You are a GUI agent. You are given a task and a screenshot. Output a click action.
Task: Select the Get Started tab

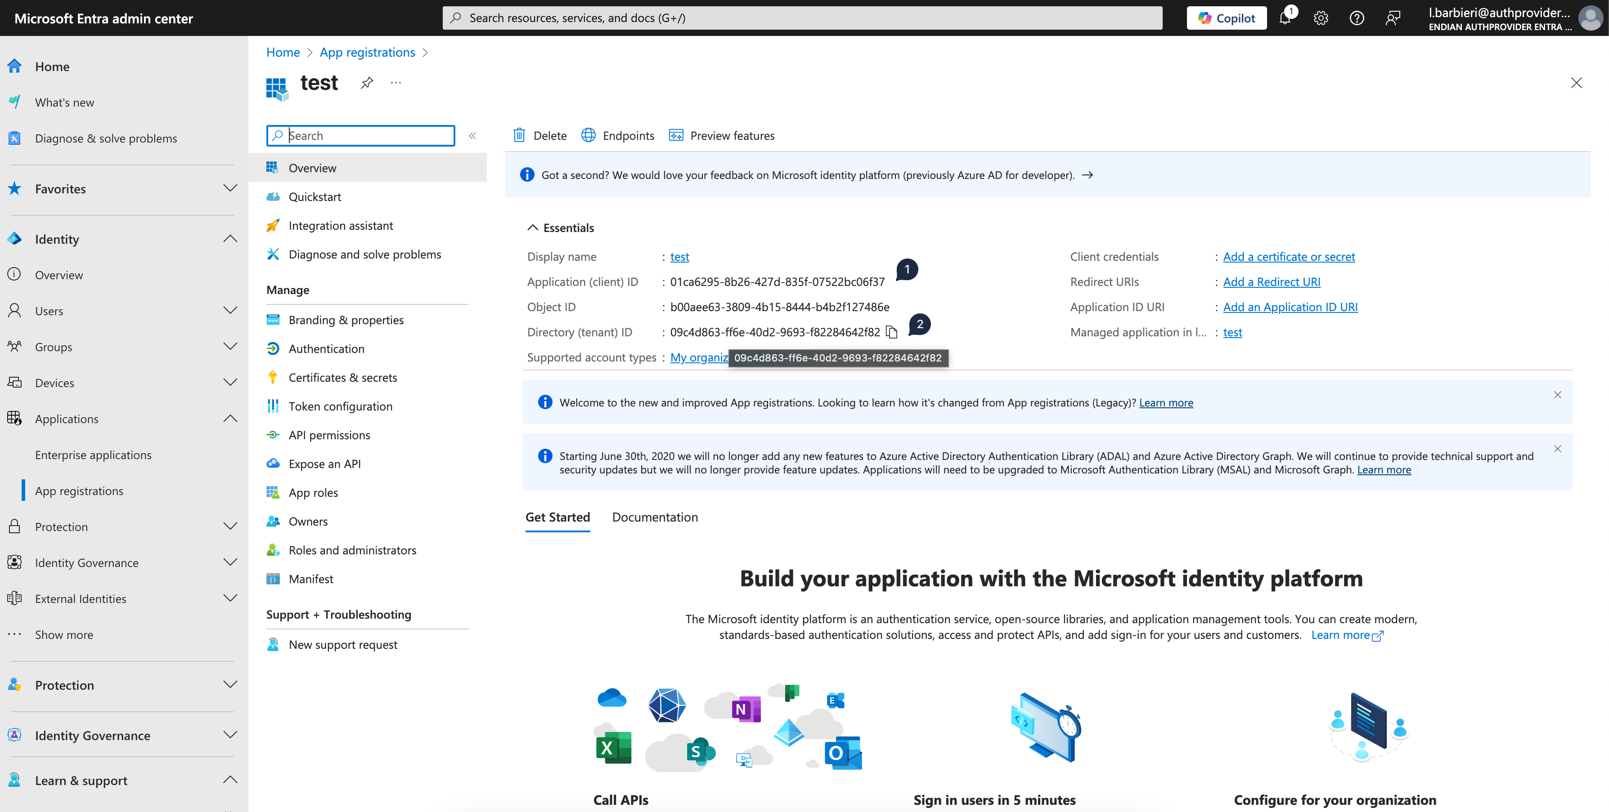pos(557,518)
